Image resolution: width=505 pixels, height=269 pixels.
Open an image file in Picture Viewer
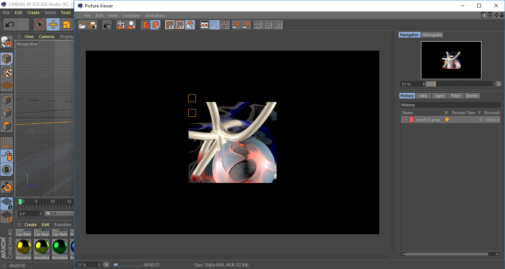point(82,25)
